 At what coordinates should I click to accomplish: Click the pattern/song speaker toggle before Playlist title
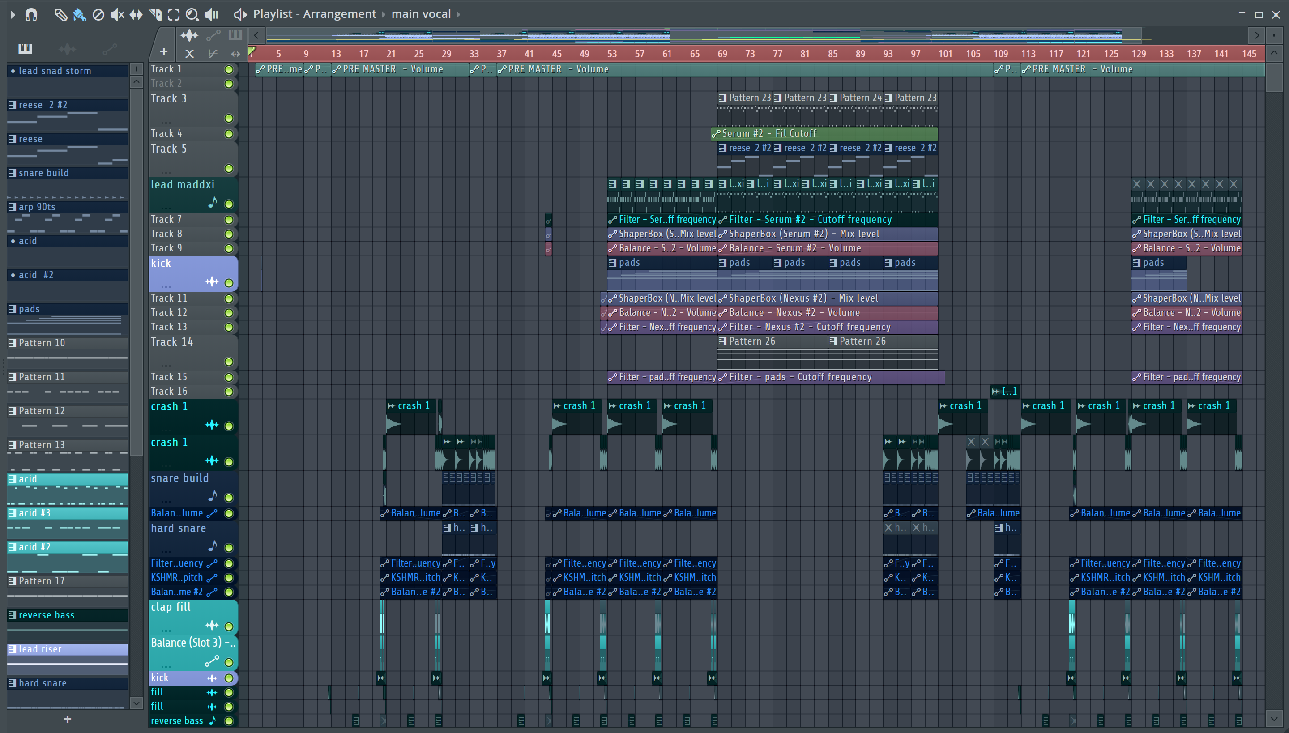coord(240,15)
